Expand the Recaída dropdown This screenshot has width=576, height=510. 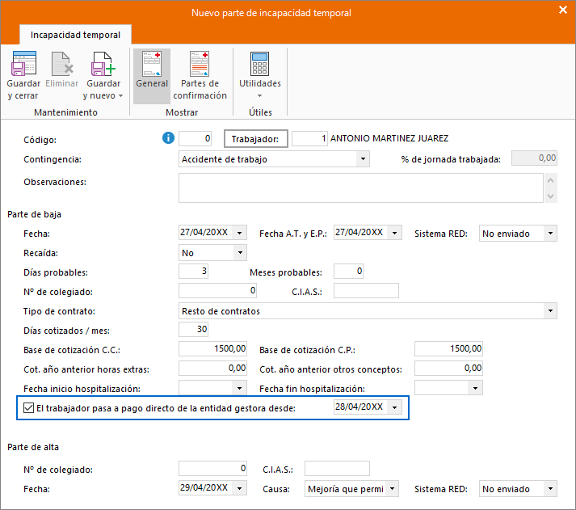(x=240, y=252)
